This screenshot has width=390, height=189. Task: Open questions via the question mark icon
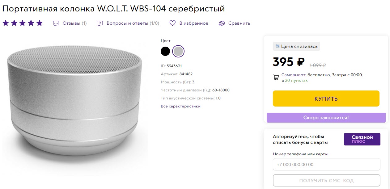click(99, 23)
